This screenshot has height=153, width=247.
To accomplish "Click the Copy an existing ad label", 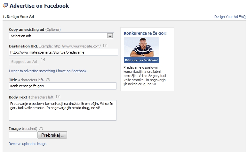I will (x=27, y=30).
